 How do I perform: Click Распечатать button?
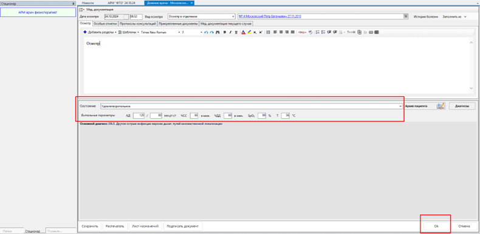coord(115,226)
